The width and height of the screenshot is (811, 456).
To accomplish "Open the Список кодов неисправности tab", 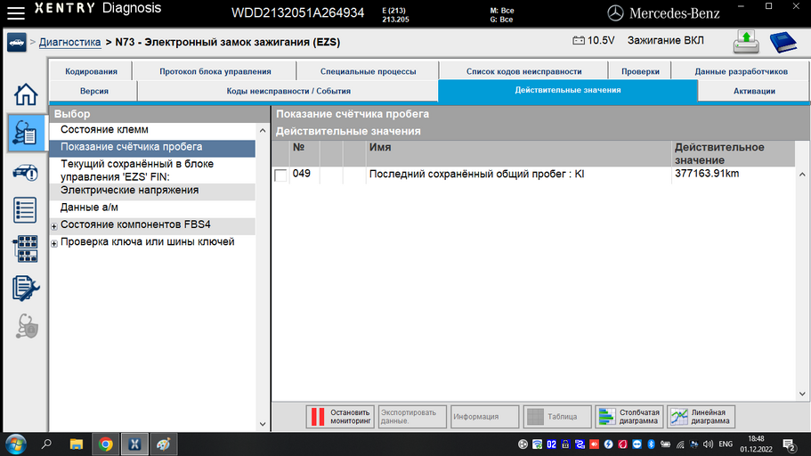I will tap(524, 71).
